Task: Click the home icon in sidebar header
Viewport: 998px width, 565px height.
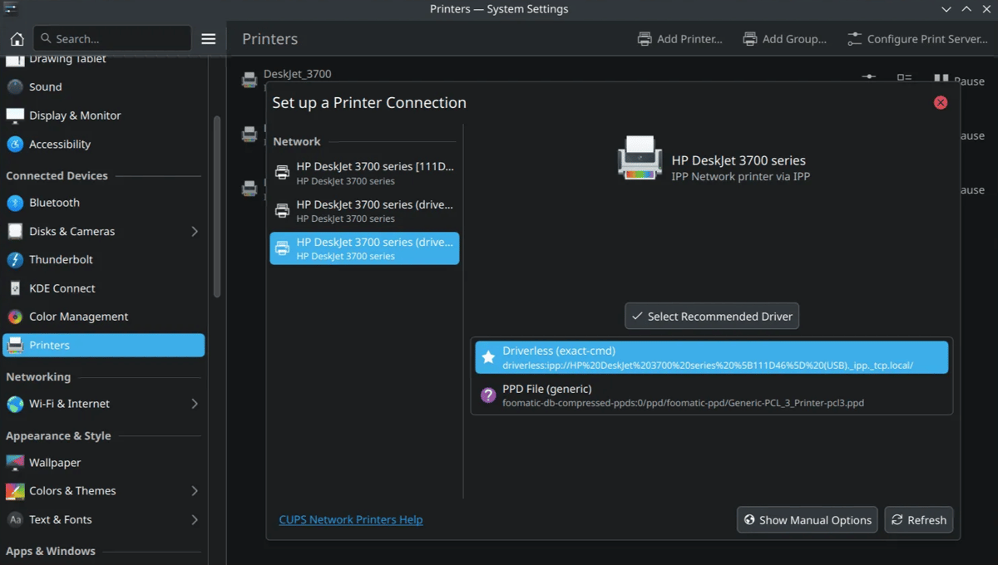Action: pyautogui.click(x=17, y=39)
